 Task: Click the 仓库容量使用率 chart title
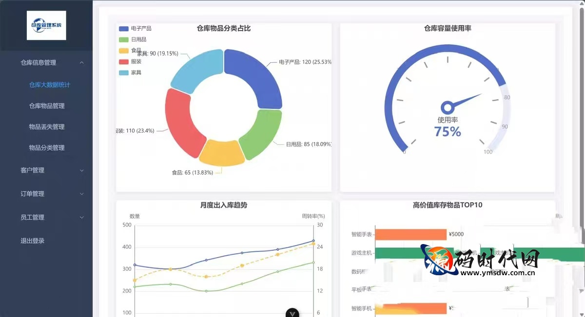448,29
